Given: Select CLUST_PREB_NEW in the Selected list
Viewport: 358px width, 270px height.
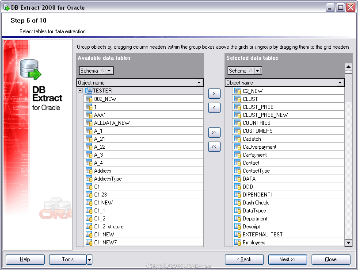Looking at the screenshot, I should 288,115.
